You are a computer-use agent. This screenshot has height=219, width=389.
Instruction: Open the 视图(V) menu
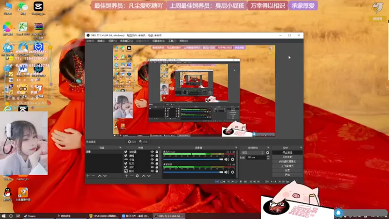click(x=112, y=41)
